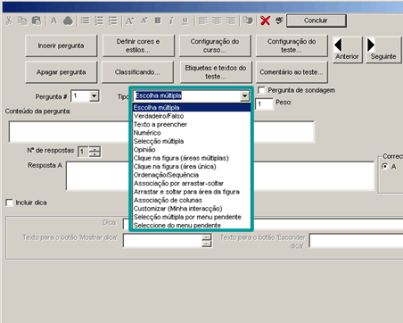Click Apagar pergunta button
The image size is (403, 323).
(x=61, y=72)
